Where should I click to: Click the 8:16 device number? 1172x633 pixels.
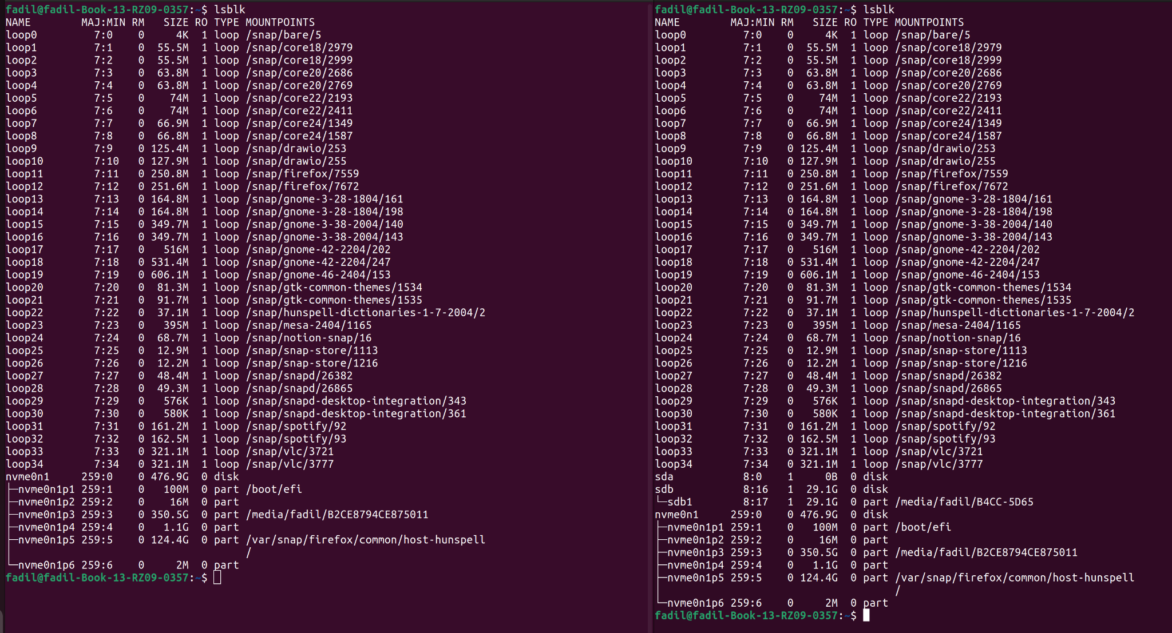pos(755,489)
